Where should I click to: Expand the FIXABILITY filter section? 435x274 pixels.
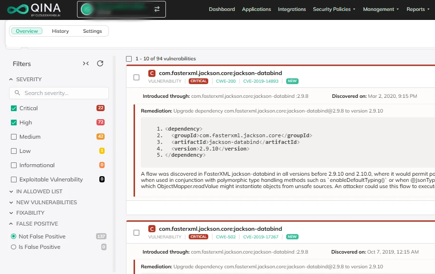coord(30,213)
